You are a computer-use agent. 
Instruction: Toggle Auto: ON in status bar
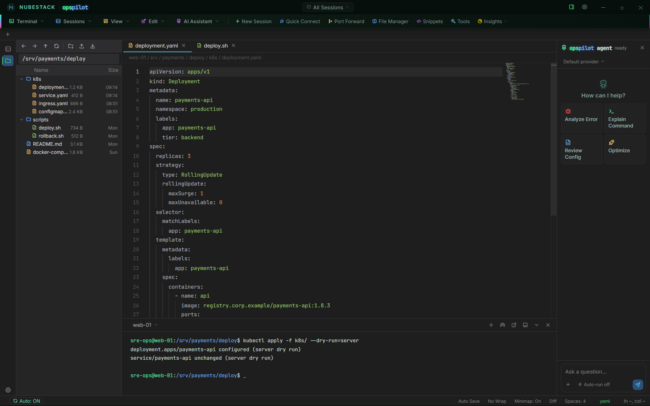tap(26, 401)
